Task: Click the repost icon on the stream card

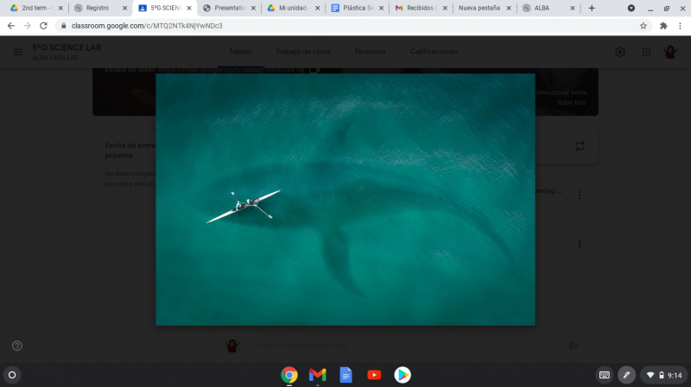Action: tap(580, 146)
